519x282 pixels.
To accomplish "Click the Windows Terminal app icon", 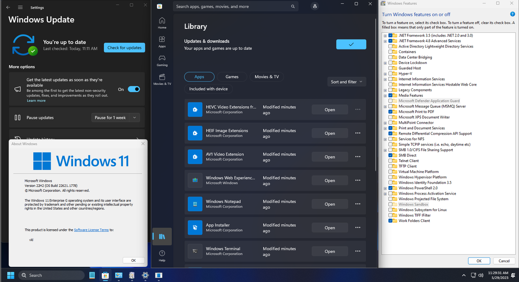I will [195, 251].
